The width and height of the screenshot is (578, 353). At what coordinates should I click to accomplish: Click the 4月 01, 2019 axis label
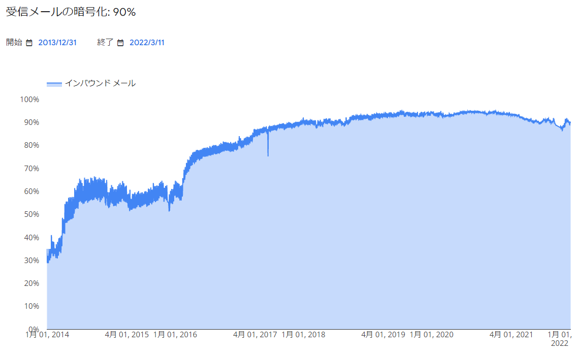383,335
